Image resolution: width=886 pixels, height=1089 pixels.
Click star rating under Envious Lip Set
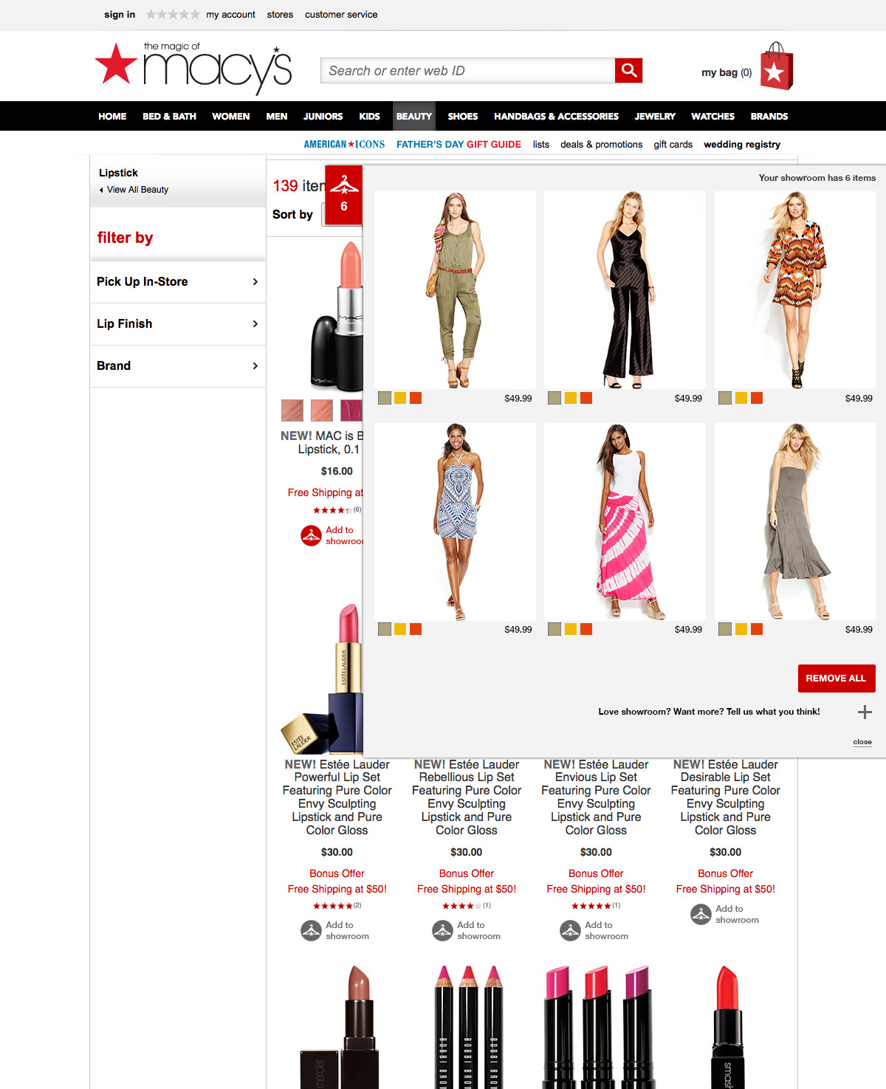tap(591, 905)
